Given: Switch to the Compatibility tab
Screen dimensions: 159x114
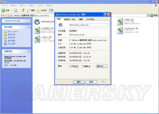Looking at the screenshot, I should coord(67,19).
